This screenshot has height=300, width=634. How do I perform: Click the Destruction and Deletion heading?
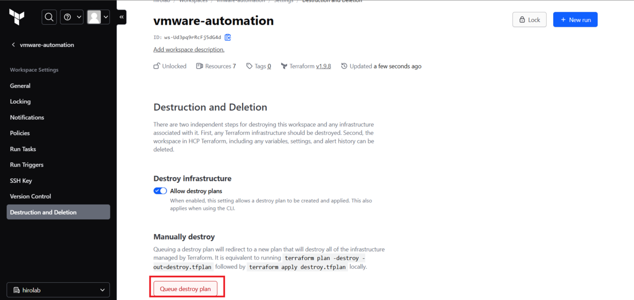point(210,107)
